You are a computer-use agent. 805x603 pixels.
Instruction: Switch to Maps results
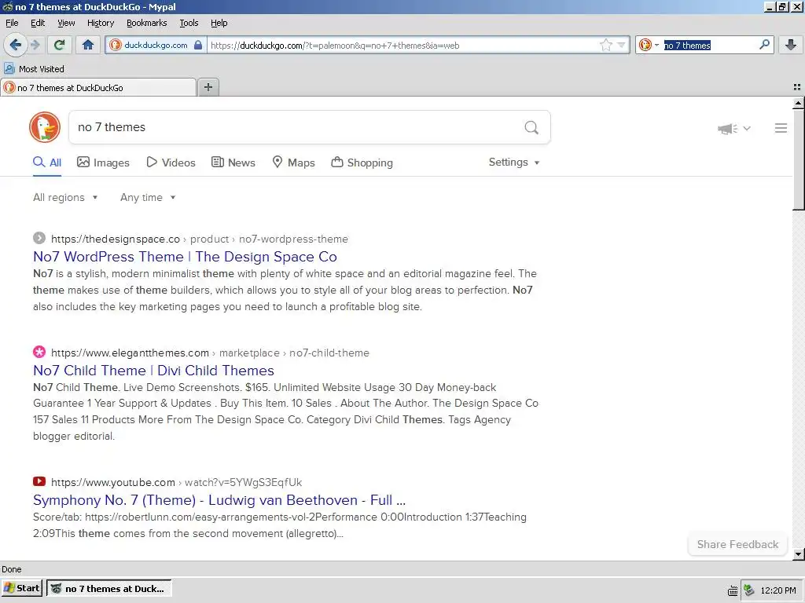[x=293, y=163]
